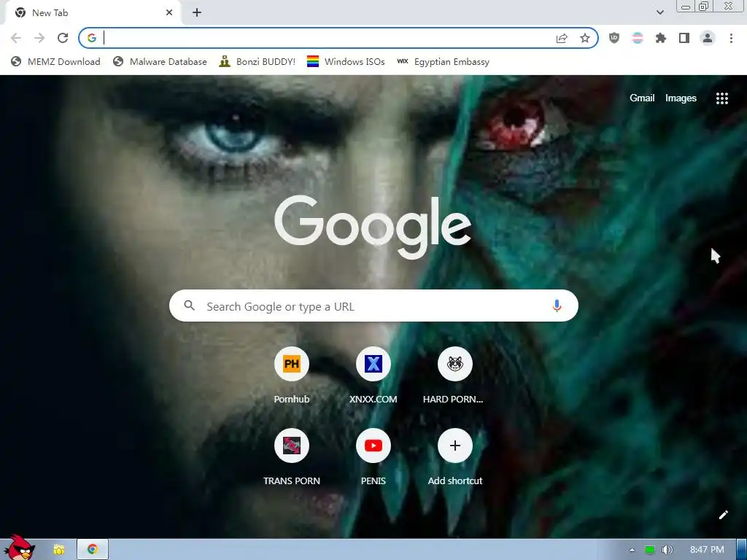The width and height of the screenshot is (747, 560).
Task: Open the Gmail link
Action: (x=642, y=98)
